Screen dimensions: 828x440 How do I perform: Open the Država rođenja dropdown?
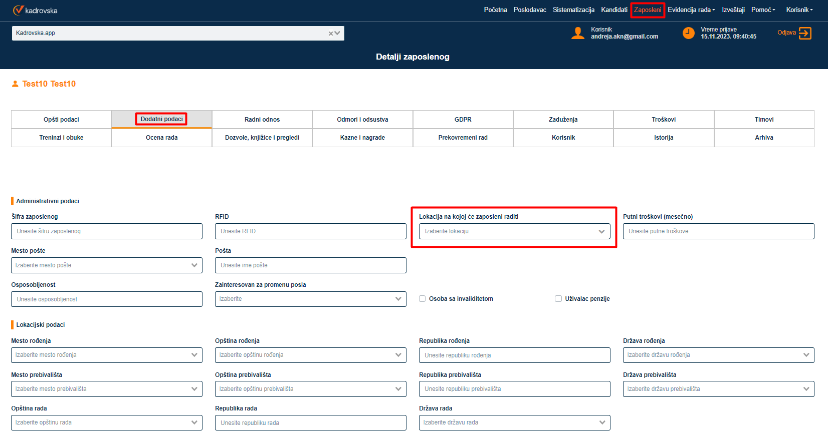tap(718, 355)
